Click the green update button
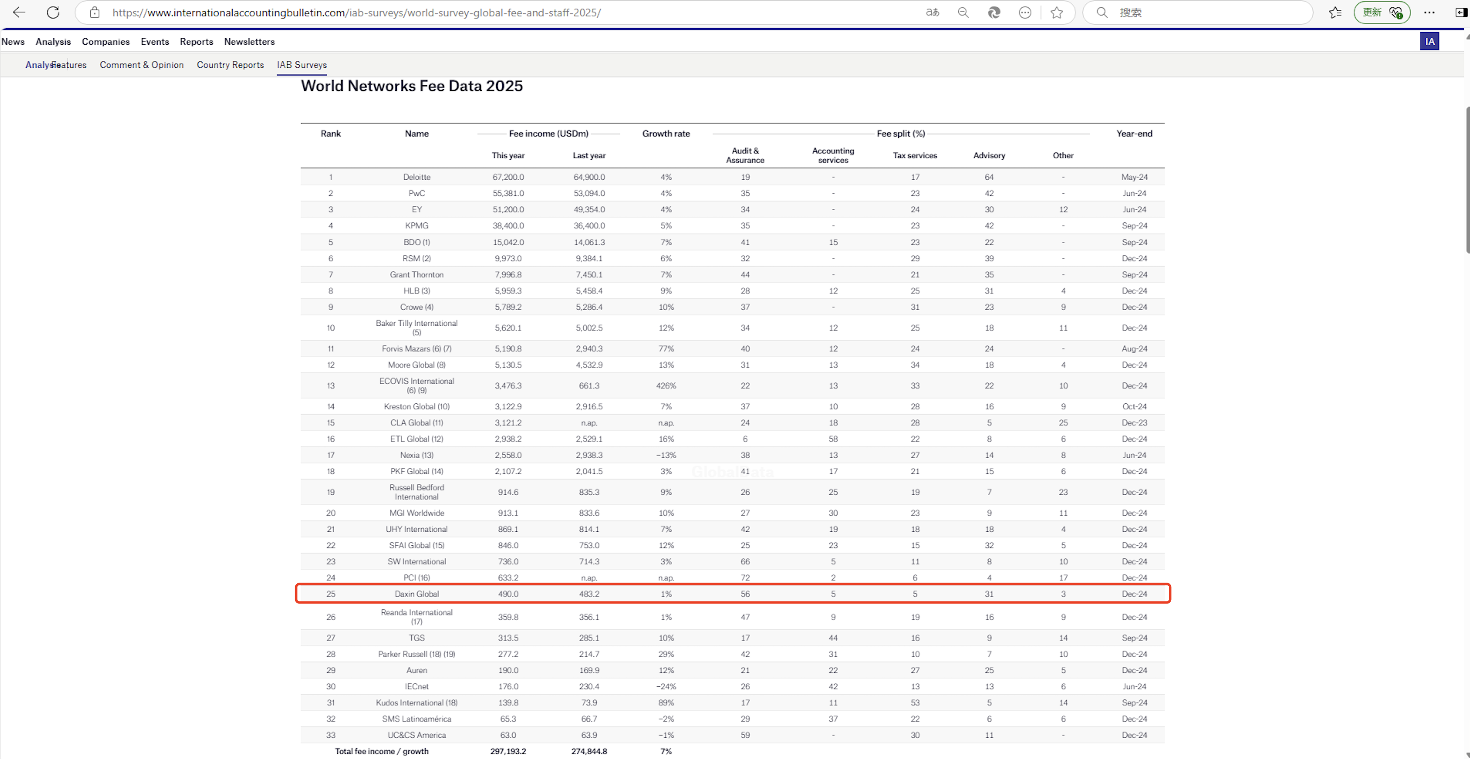The width and height of the screenshot is (1470, 759). pos(1381,12)
